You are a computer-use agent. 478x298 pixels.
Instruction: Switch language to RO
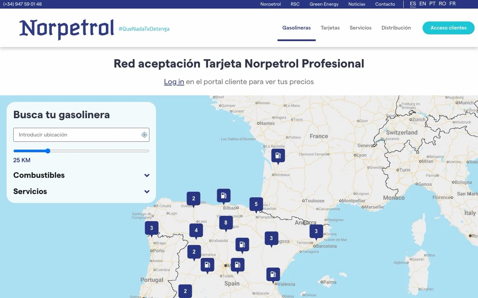pos(442,4)
